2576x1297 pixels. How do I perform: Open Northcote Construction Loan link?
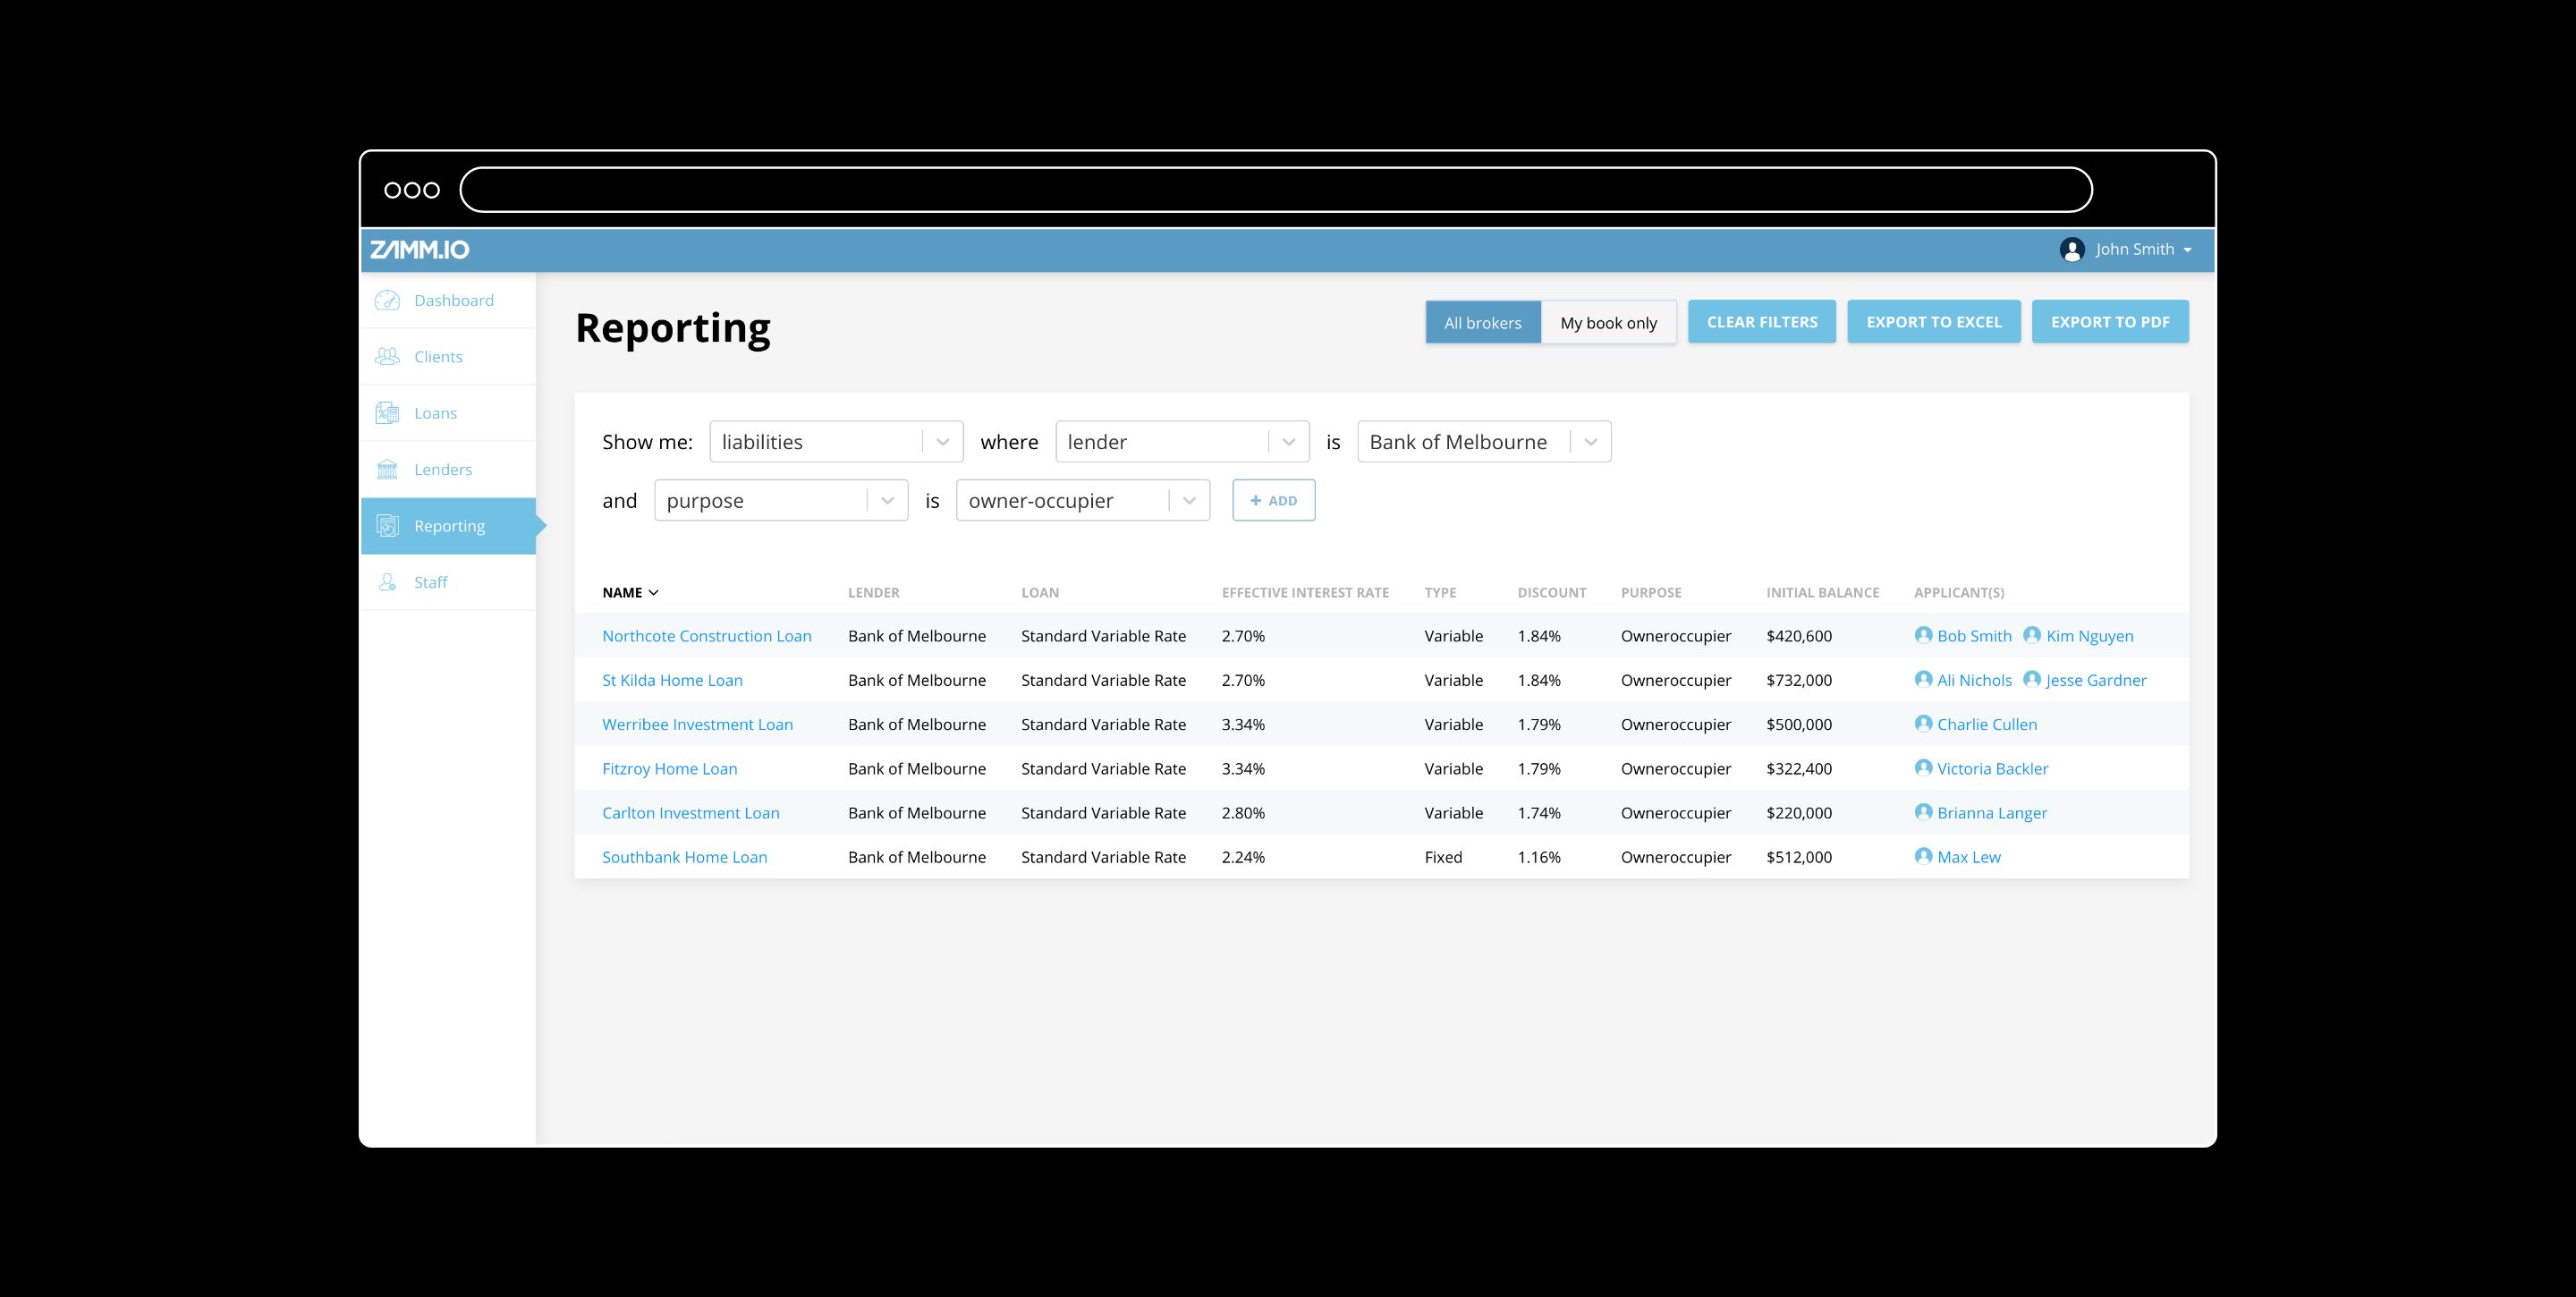(707, 636)
